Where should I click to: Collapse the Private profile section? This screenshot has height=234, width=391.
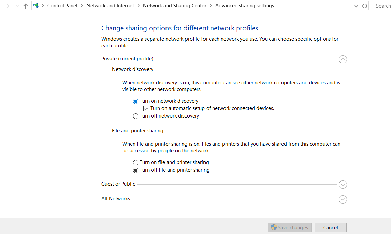click(343, 59)
